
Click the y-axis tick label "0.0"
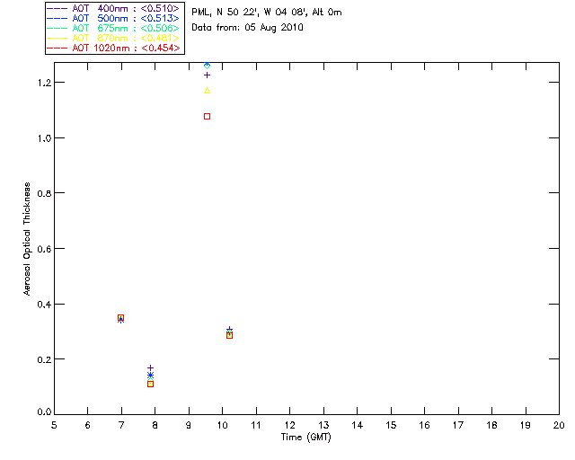(44, 412)
